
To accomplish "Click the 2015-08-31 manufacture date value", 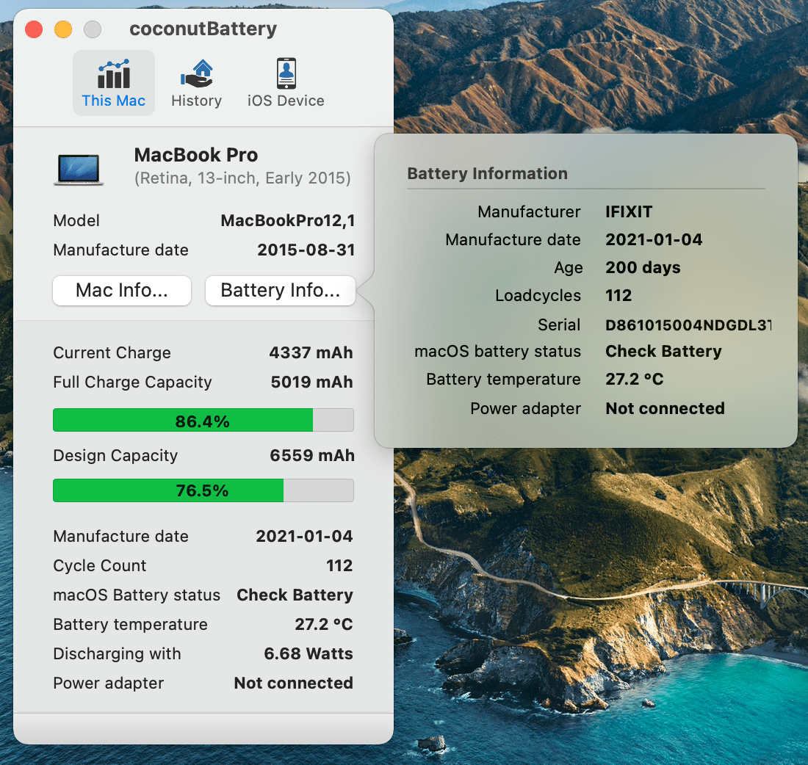I will click(306, 250).
